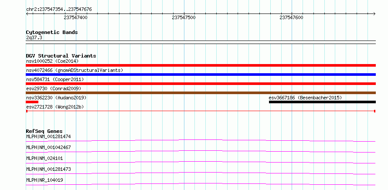Select the magenta line for MLPH|NM_024101
The height and width of the screenshot is (190, 388).
tap(201, 162)
